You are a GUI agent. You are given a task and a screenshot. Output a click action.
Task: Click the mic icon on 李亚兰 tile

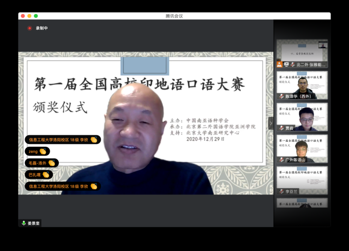pyautogui.click(x=280, y=191)
